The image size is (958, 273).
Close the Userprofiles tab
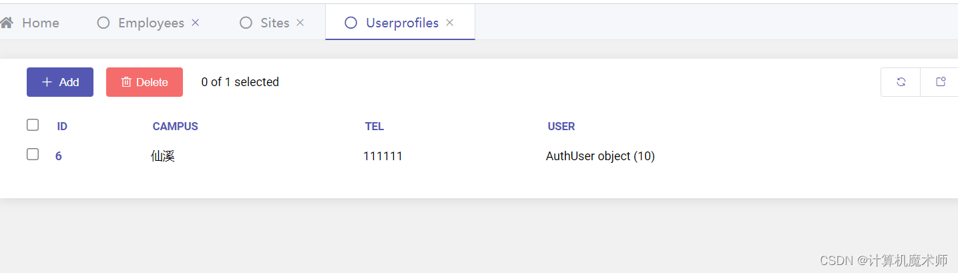pos(450,23)
